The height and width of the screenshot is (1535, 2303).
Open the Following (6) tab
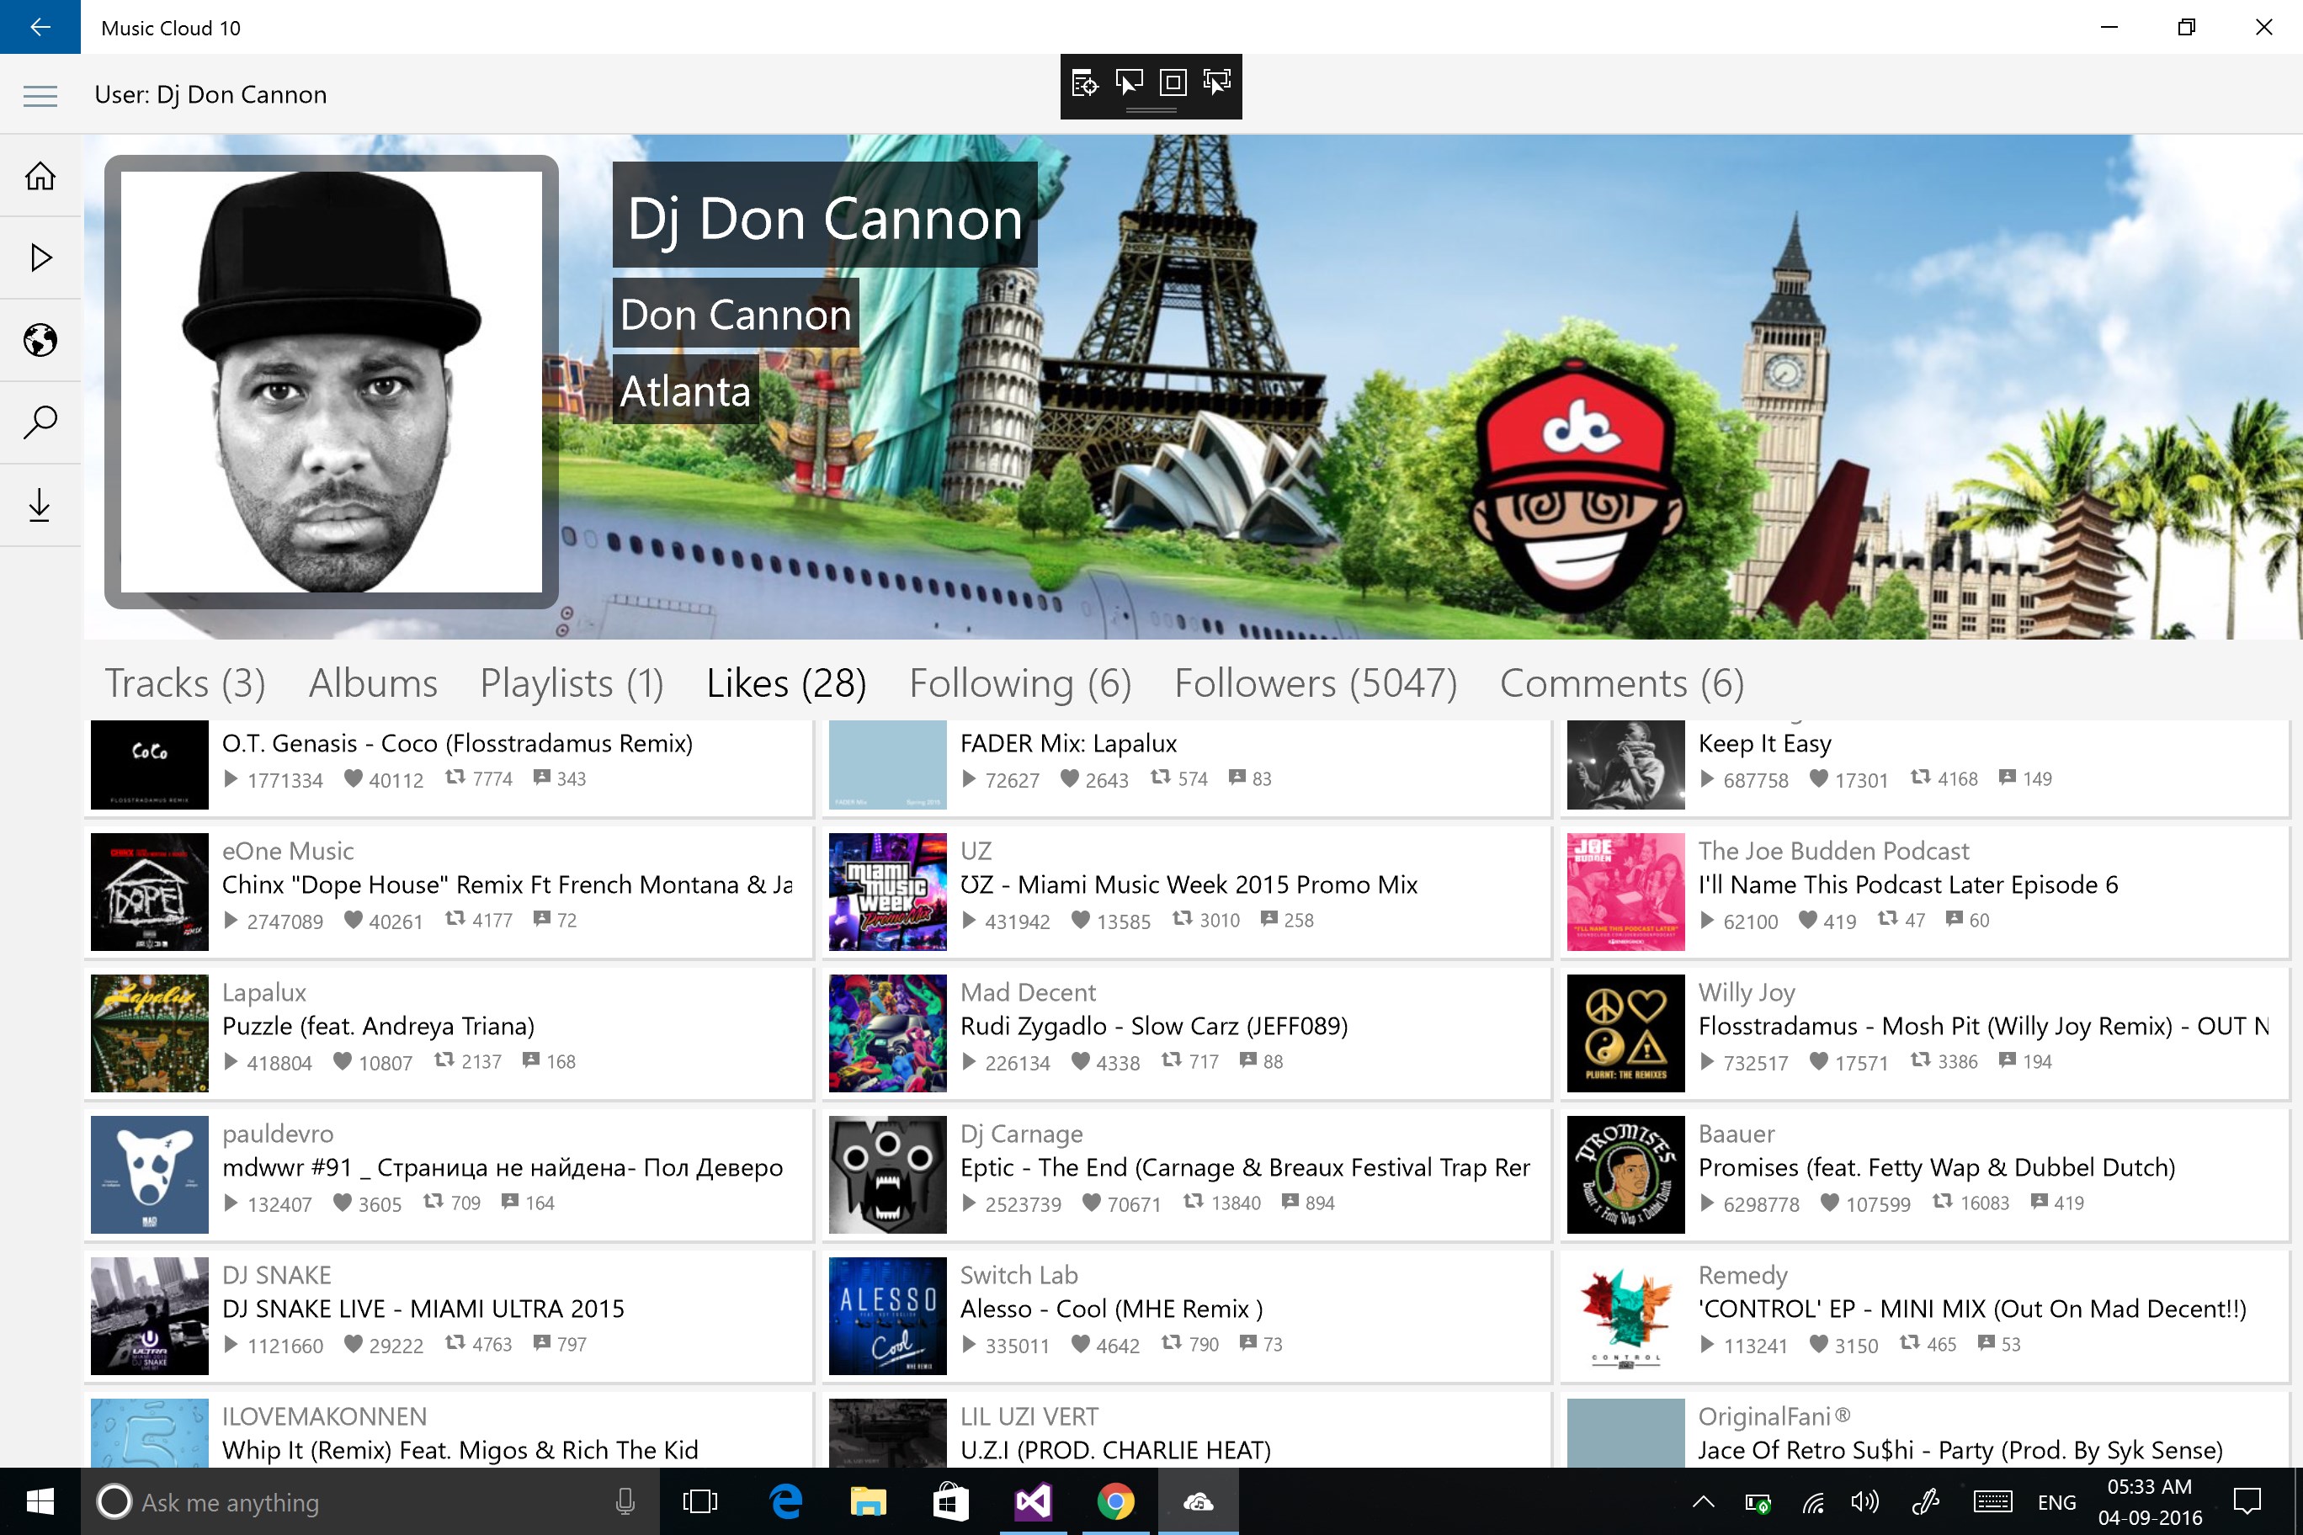pos(1019,683)
